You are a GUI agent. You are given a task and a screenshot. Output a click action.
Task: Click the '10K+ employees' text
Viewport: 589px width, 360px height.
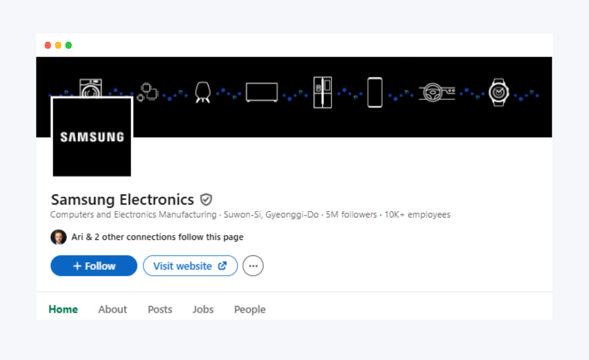point(417,214)
